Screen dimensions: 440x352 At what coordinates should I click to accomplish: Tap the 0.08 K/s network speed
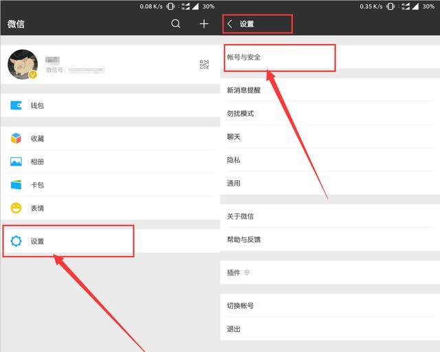pyautogui.click(x=151, y=6)
